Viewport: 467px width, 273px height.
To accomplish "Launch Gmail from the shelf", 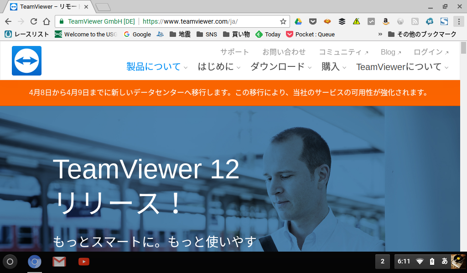I will coord(59,262).
